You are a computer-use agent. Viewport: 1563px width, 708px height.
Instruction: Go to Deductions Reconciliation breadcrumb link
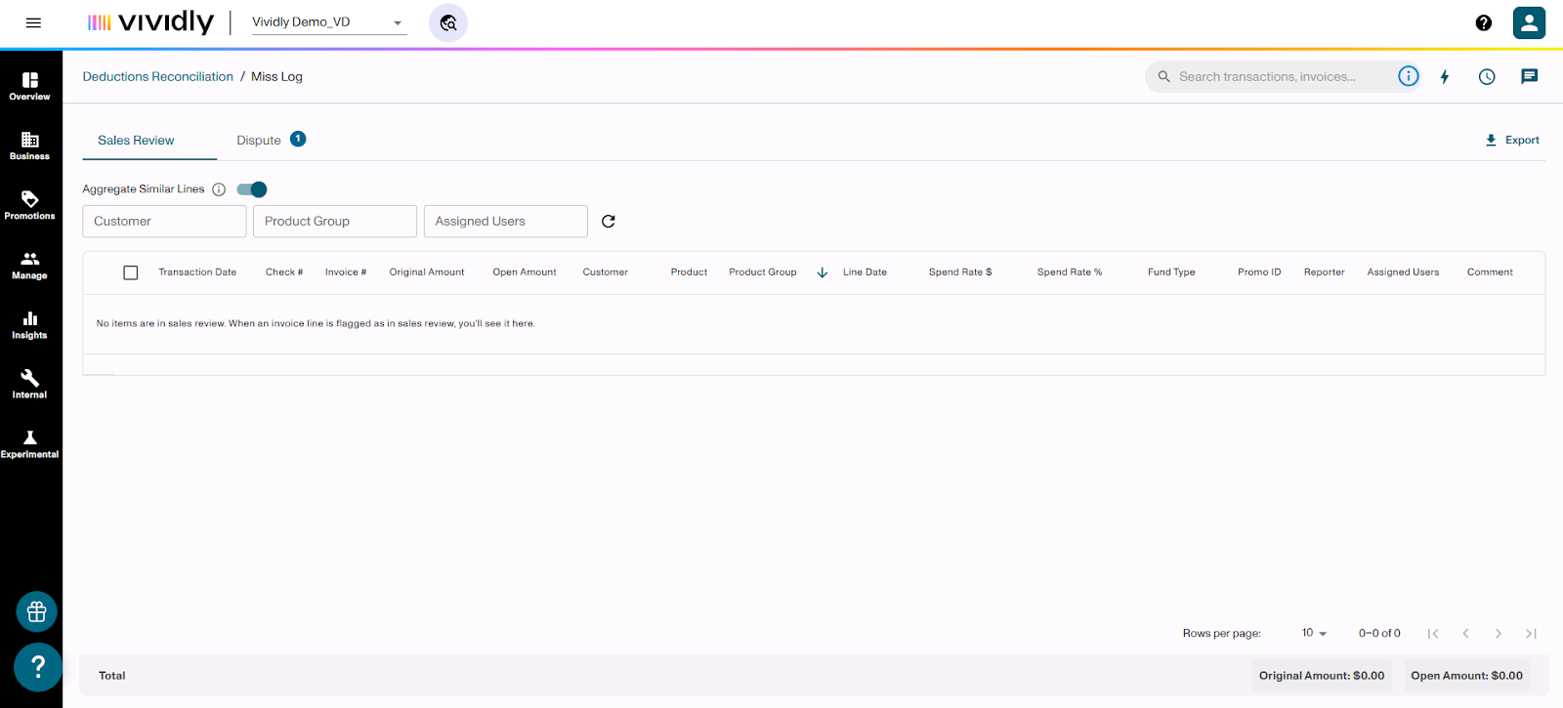157,77
